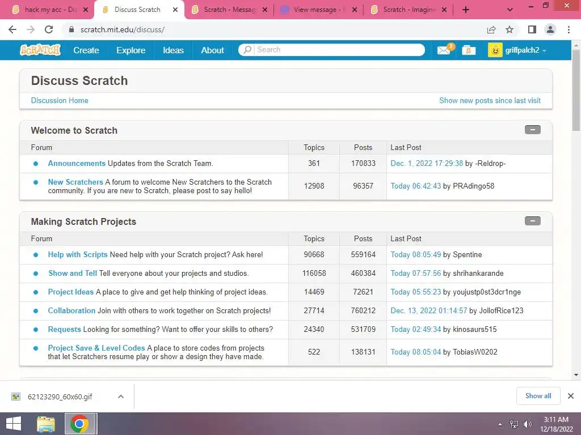
Task: Open the messages envelope icon
Action: tap(444, 50)
